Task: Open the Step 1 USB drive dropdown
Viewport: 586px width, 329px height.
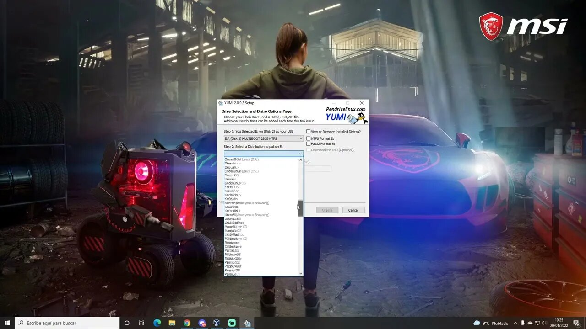Action: pos(264,138)
